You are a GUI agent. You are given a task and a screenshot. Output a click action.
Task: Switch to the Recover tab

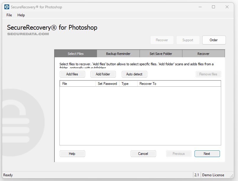[203, 53]
